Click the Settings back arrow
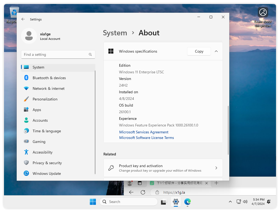The width and height of the screenshot is (280, 212). [x=23, y=19]
